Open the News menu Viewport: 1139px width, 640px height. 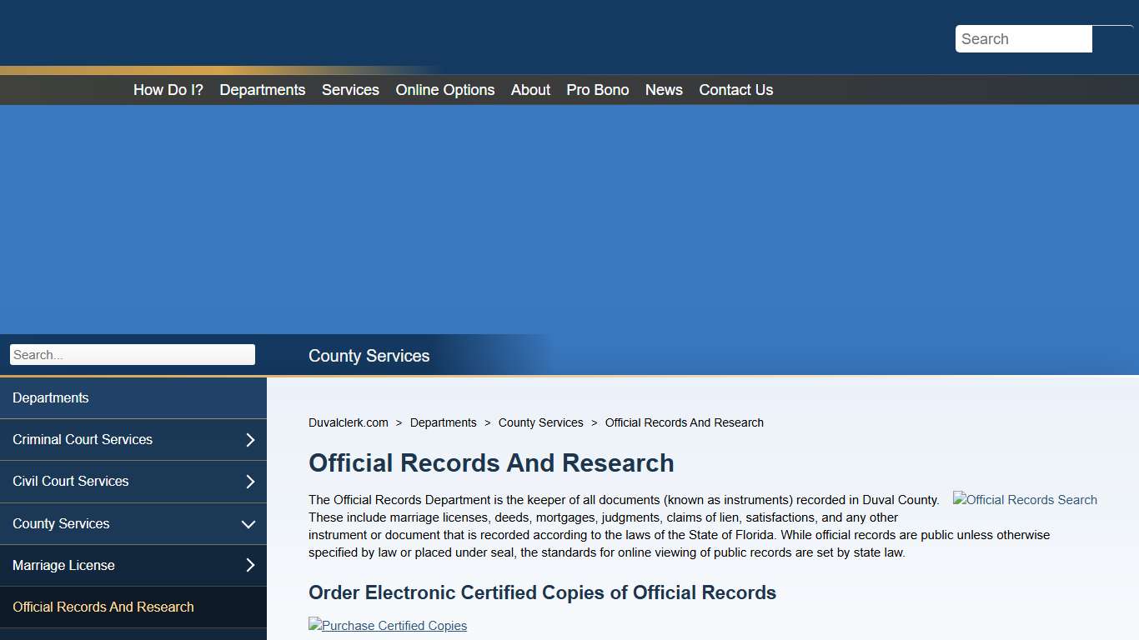click(x=664, y=89)
